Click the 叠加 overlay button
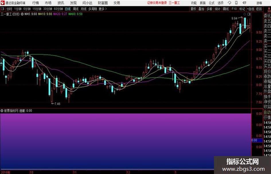 (x=201, y=9)
